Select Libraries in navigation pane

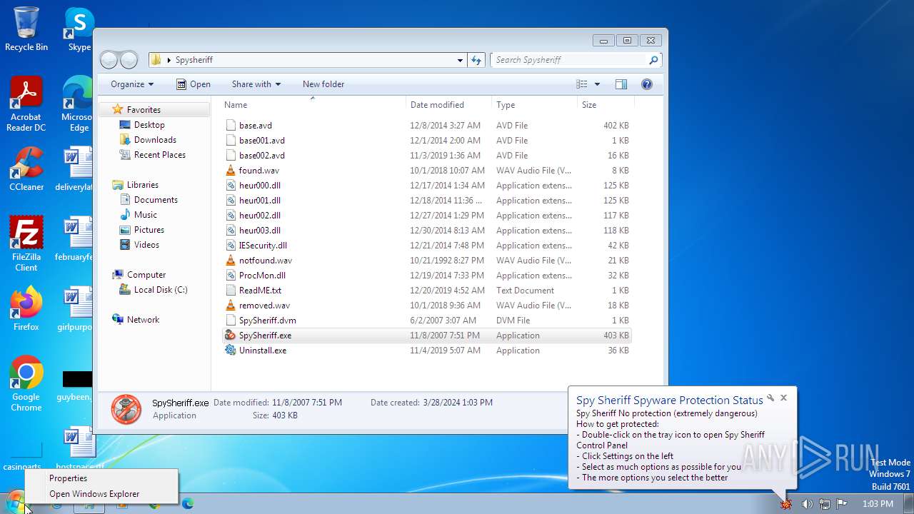coord(143,185)
